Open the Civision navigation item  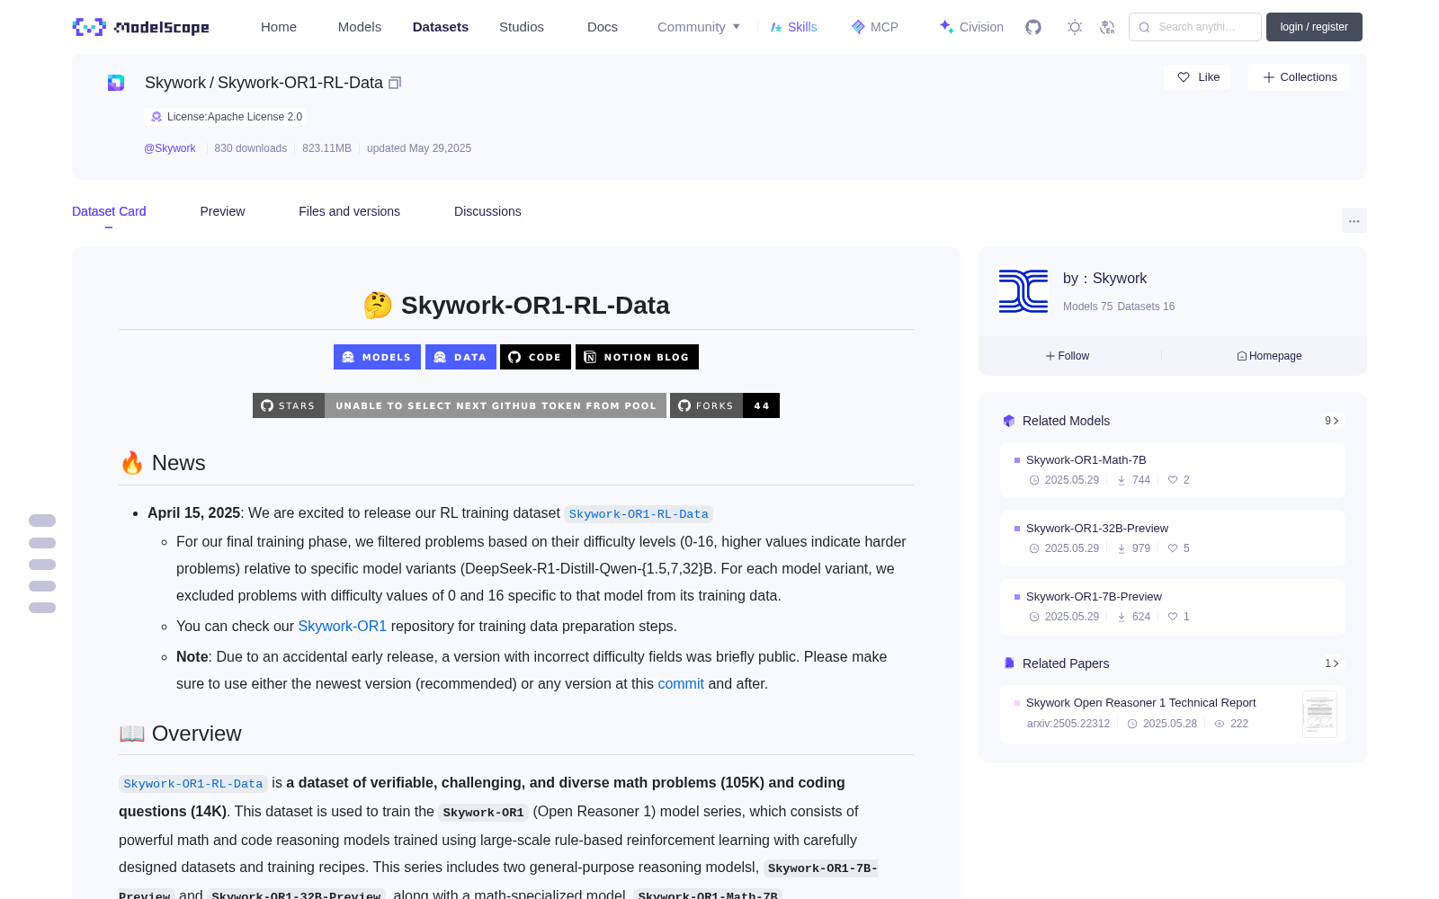(971, 27)
